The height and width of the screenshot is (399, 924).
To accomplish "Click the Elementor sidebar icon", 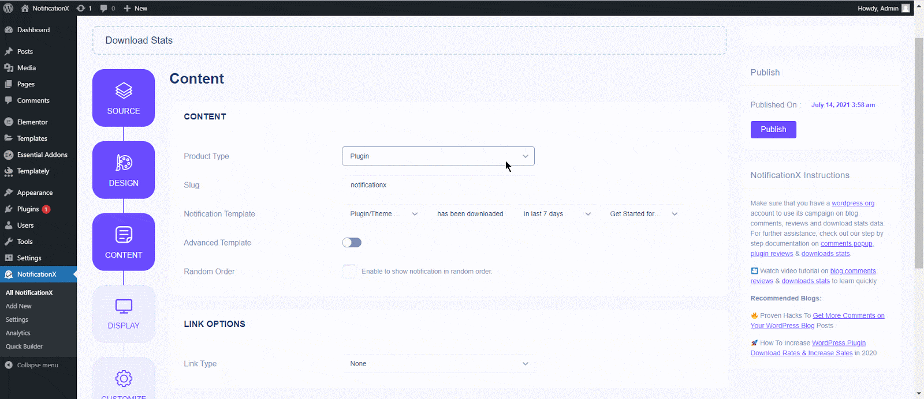I will pyautogui.click(x=9, y=122).
